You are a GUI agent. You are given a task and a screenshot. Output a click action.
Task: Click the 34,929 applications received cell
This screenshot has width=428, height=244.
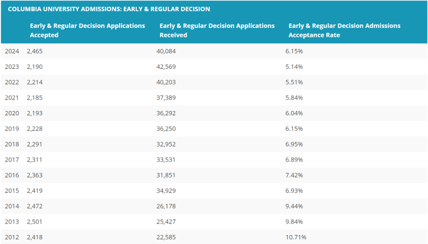pyautogui.click(x=166, y=191)
